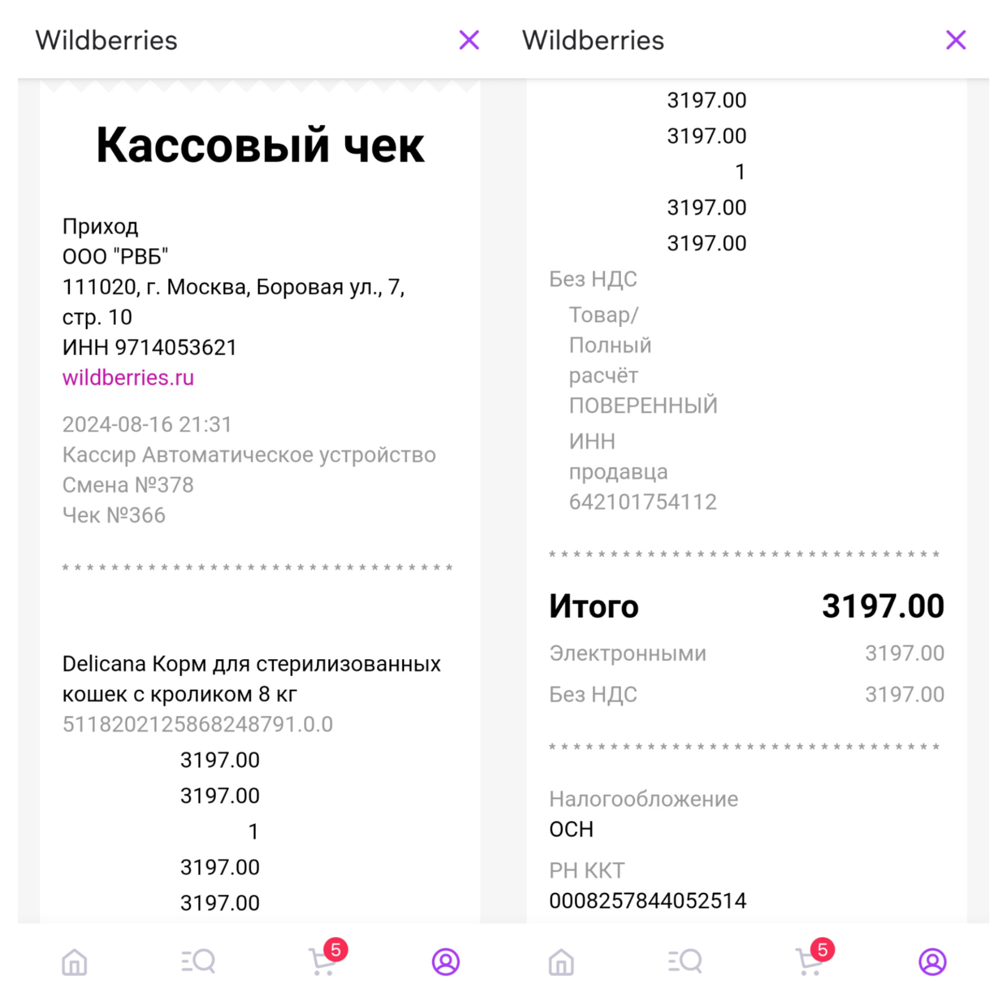Tap the bold Итого 3197.00 amount
The width and height of the screenshot is (1007, 1007).
pyautogui.click(x=883, y=606)
